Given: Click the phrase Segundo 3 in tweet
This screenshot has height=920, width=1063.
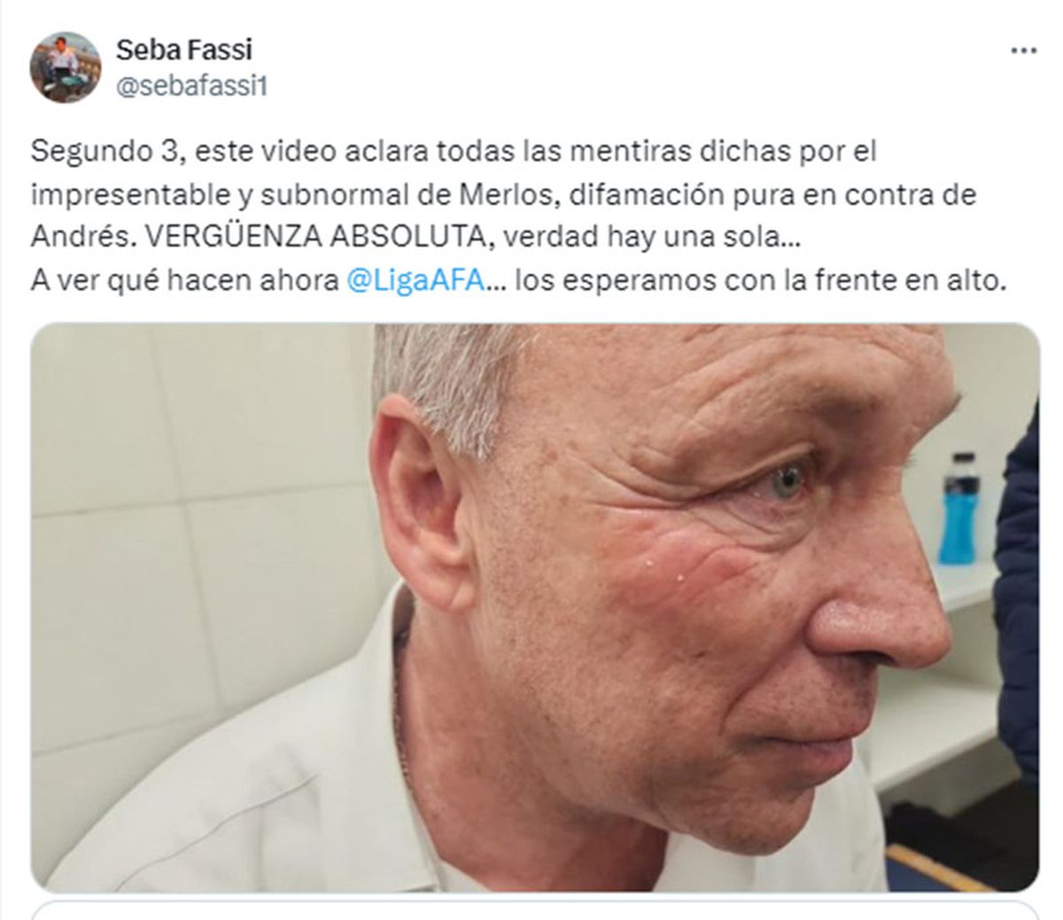Looking at the screenshot, I should pyautogui.click(x=104, y=152).
